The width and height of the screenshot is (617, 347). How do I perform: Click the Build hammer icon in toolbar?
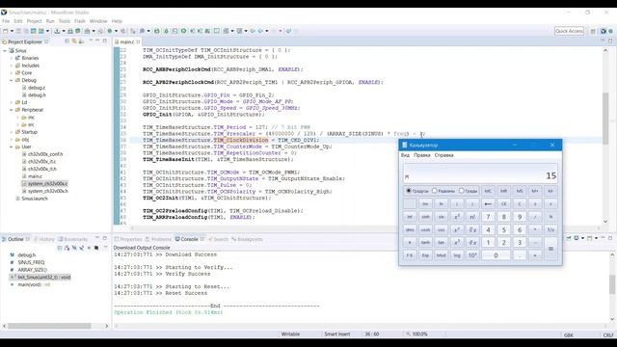click(x=87, y=31)
